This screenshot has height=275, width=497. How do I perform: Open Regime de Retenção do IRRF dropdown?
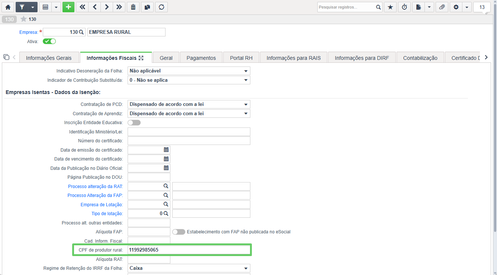(x=189, y=268)
